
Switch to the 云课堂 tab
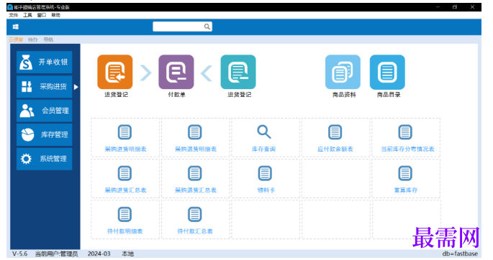pos(16,40)
